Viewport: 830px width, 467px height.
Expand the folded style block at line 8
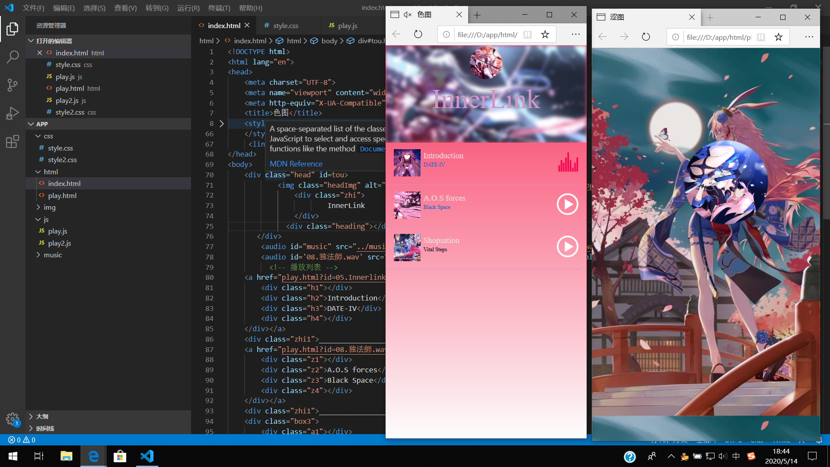click(x=222, y=124)
